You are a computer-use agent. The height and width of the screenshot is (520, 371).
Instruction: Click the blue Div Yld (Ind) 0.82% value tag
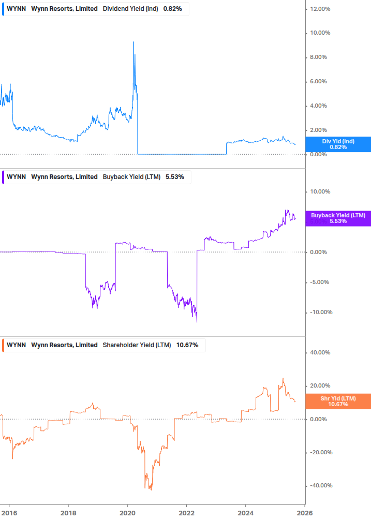tap(338, 144)
